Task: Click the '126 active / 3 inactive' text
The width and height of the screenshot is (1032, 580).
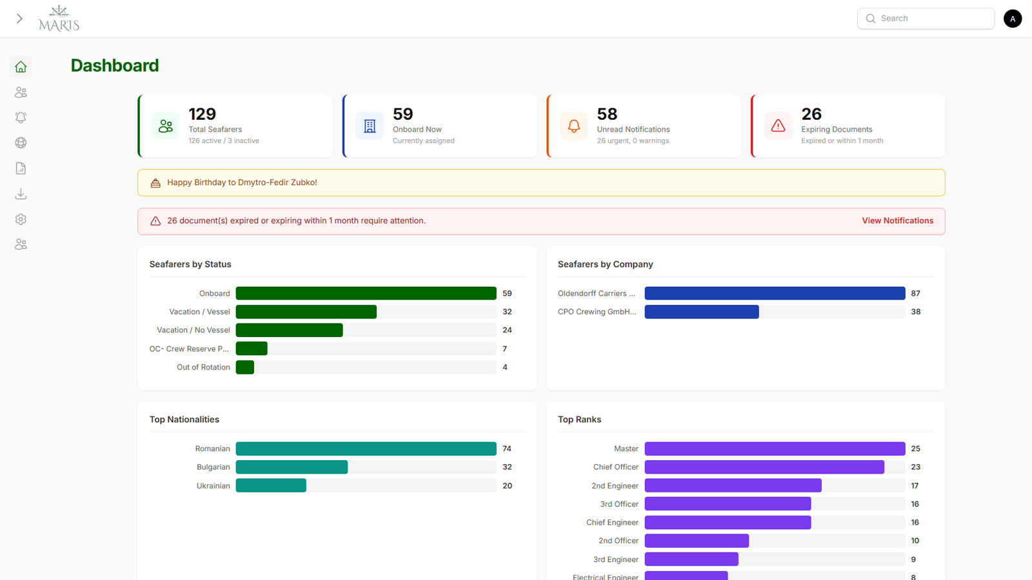Action: [x=224, y=140]
